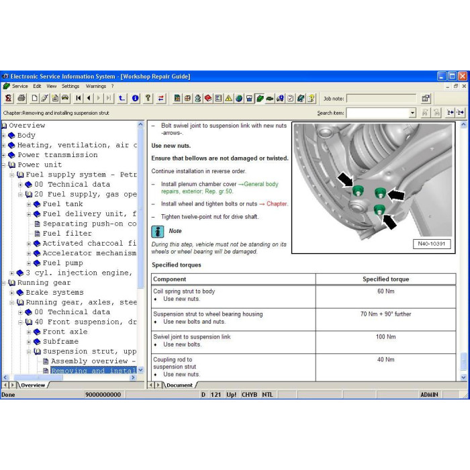Click the teal book toolbar icon
The width and height of the screenshot is (470, 470).
[301, 98]
